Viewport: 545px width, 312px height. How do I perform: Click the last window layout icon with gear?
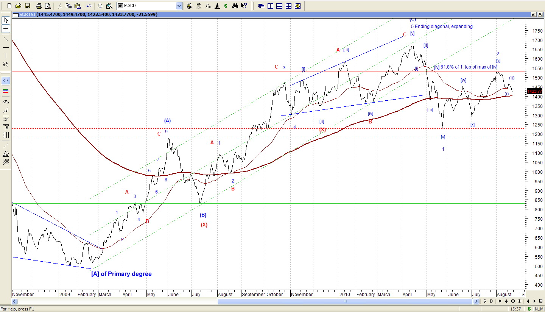point(297,6)
